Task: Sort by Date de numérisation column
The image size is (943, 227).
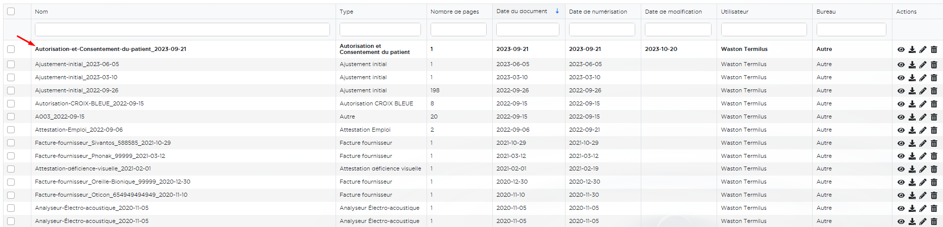Action: (x=598, y=12)
